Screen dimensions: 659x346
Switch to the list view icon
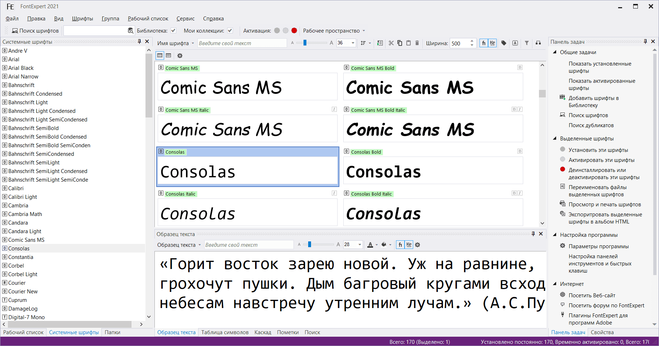(x=168, y=56)
